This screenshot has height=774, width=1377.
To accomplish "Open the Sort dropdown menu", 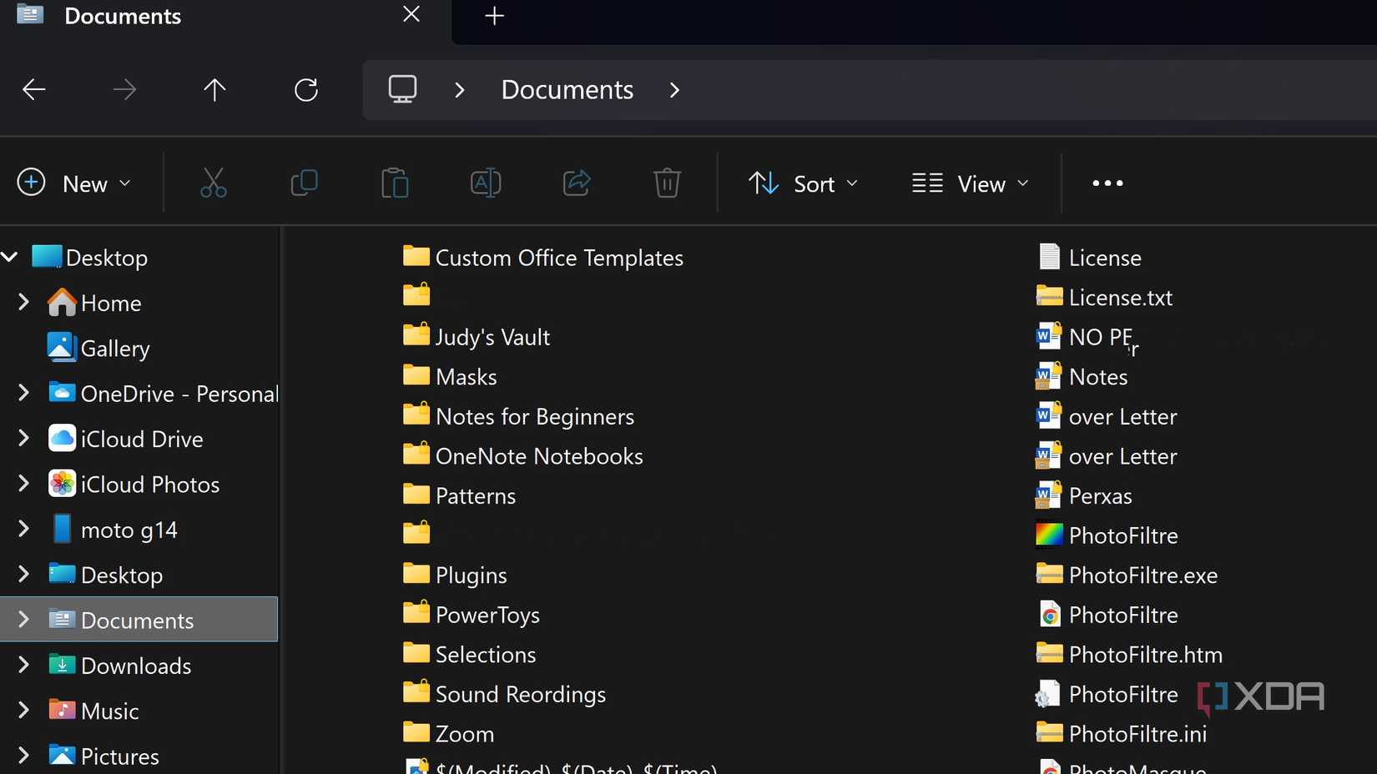I will [803, 183].
